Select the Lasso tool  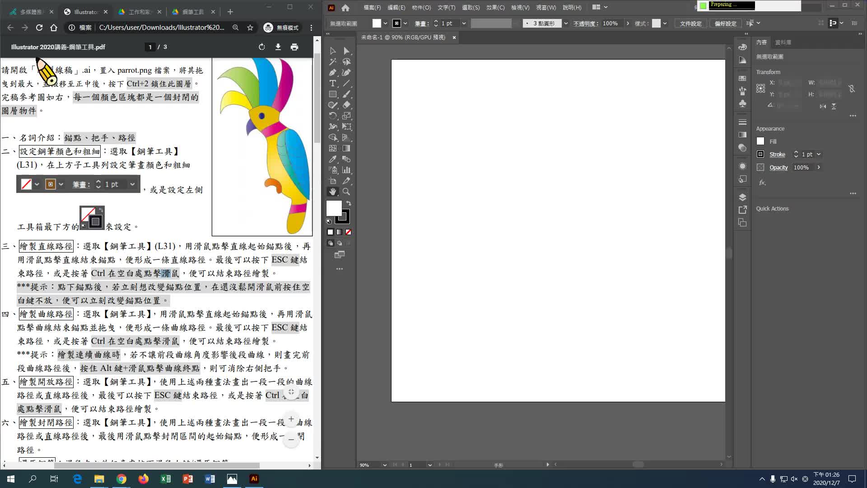pyautogui.click(x=346, y=62)
